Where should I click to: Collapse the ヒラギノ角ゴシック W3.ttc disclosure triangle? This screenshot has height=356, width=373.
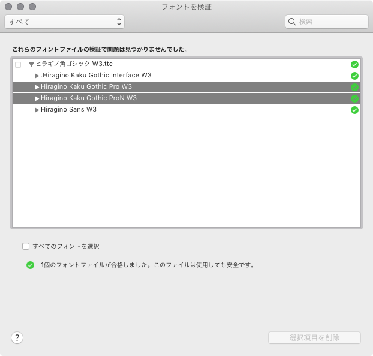(31, 64)
